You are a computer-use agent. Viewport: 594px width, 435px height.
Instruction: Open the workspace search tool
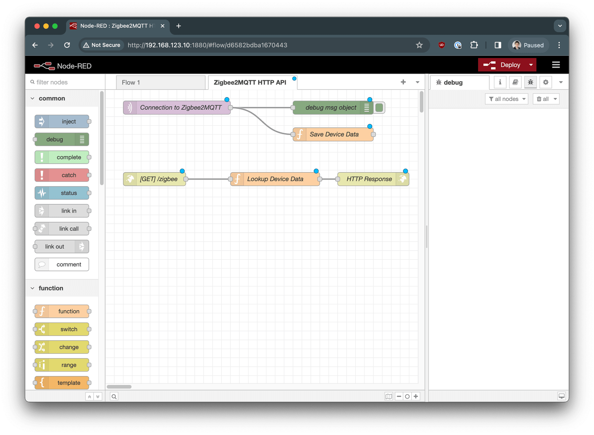coord(114,396)
